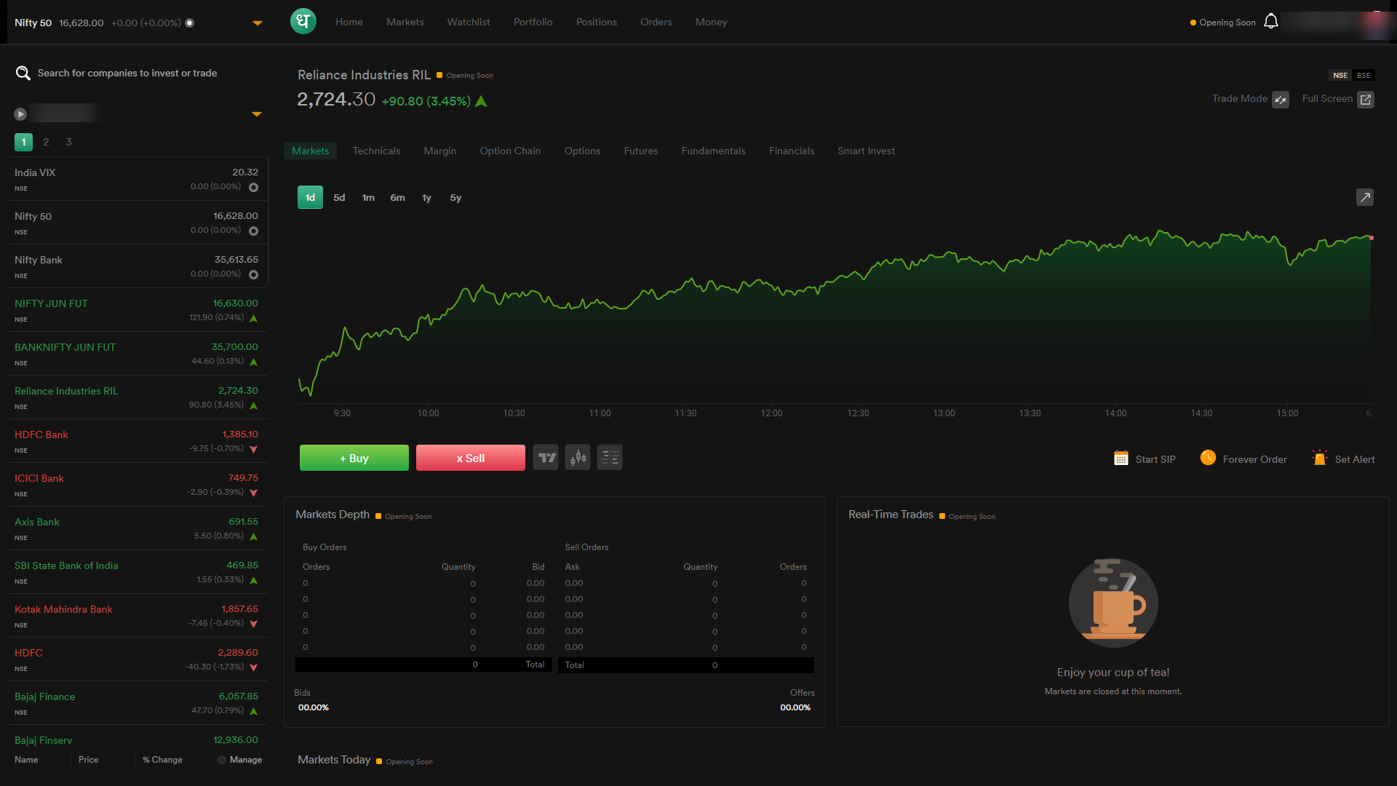Select SBI State Bank of India row
The height and width of the screenshot is (786, 1397).
(137, 572)
